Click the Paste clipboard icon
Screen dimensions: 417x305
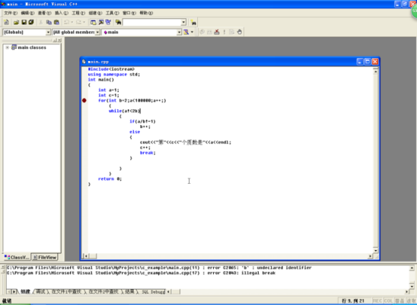tap(56, 22)
